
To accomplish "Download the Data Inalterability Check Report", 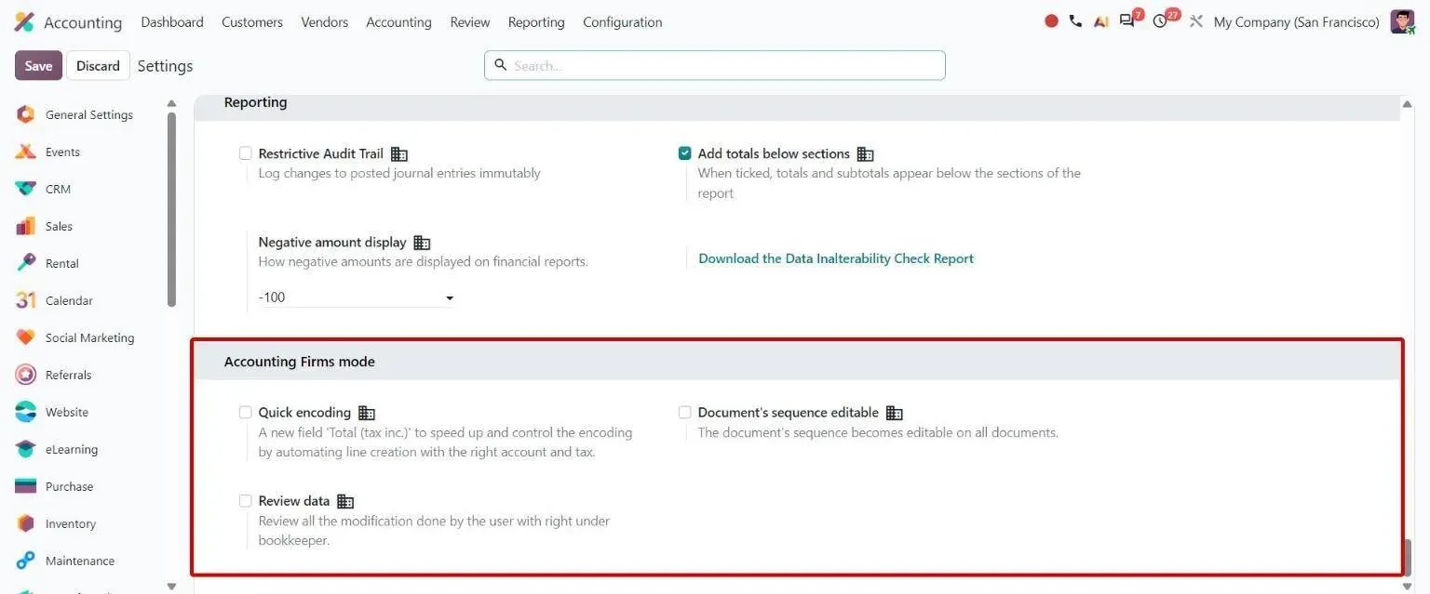I will coord(836,258).
